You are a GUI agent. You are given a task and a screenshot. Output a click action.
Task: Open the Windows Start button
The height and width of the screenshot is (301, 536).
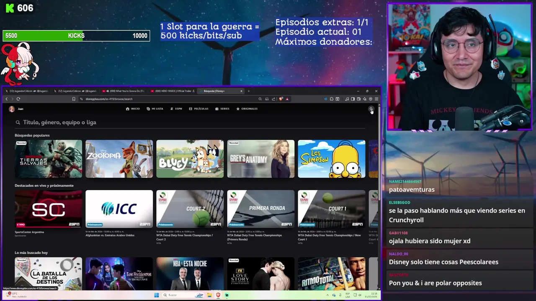click(x=157, y=295)
